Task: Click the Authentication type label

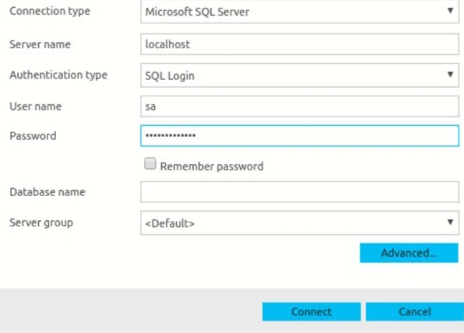Action: click(x=58, y=75)
